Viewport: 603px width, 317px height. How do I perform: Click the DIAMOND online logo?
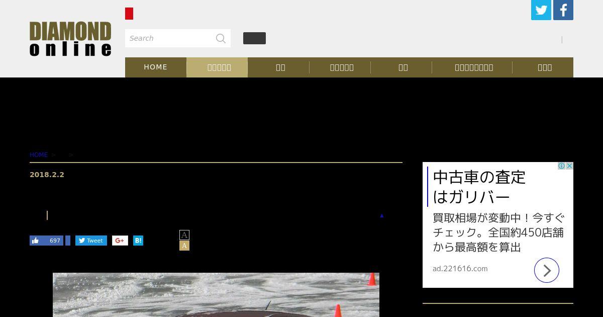coord(70,39)
